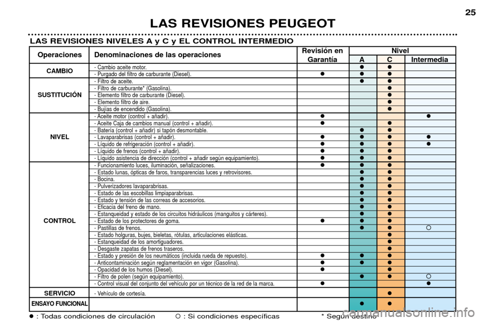
Task: Select the SUSTITUCIÓN category cell
Action: point(59,95)
